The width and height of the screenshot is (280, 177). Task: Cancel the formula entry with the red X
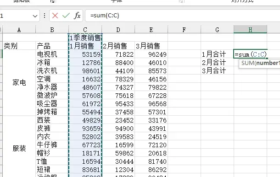click(x=55, y=16)
